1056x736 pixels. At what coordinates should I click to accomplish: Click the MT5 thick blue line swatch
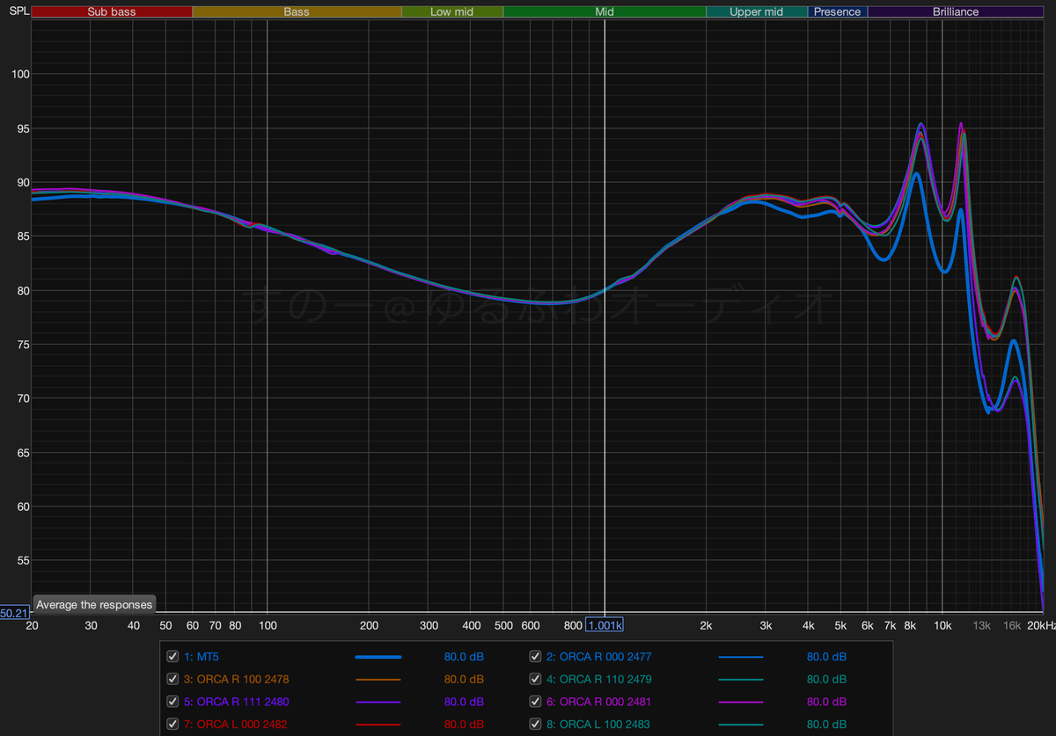coord(378,657)
